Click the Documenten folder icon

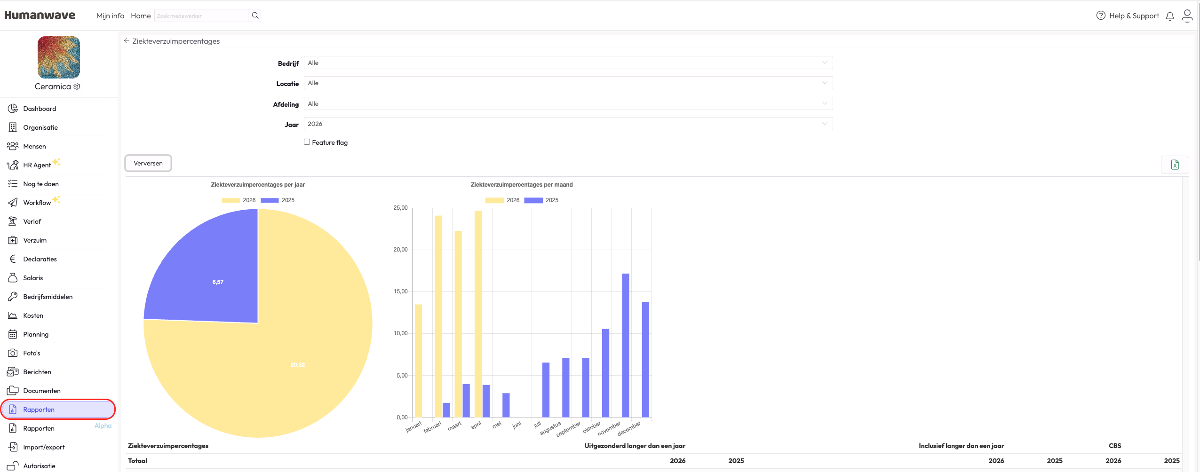click(13, 391)
